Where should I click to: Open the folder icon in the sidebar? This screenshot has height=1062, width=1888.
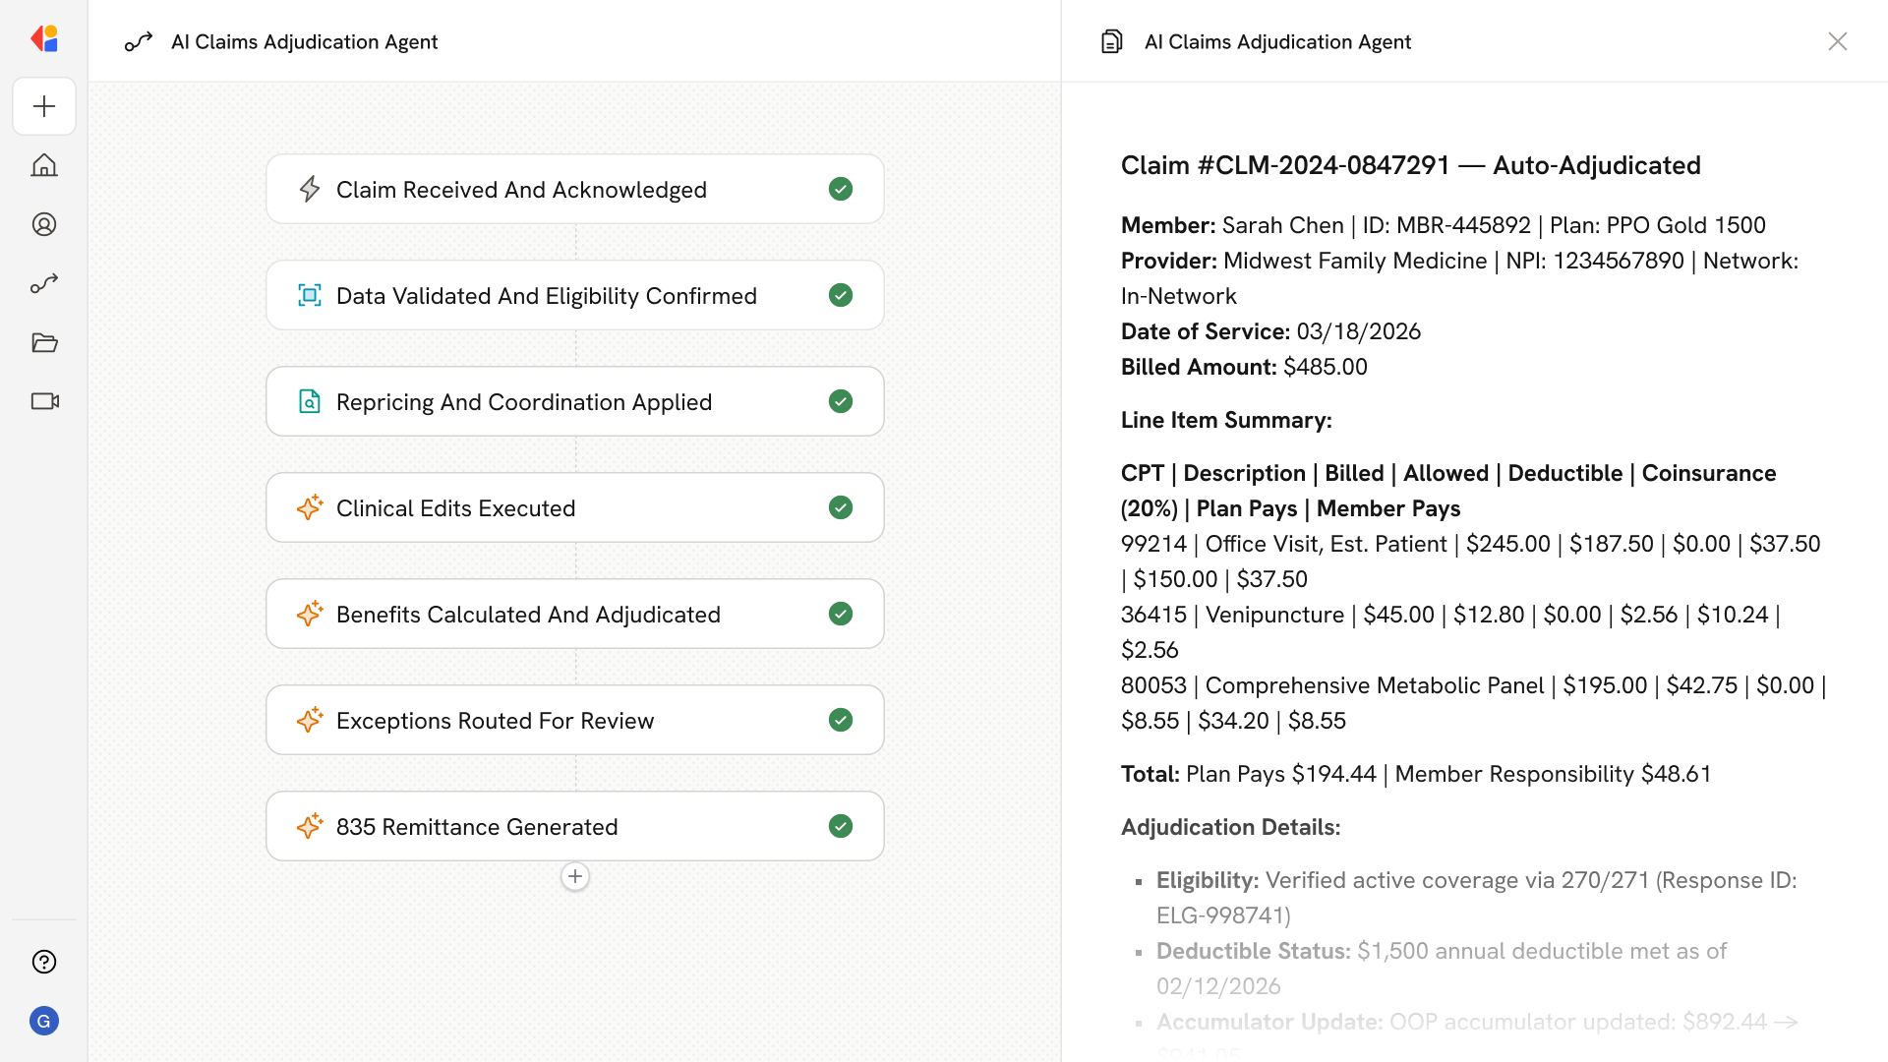click(x=44, y=342)
